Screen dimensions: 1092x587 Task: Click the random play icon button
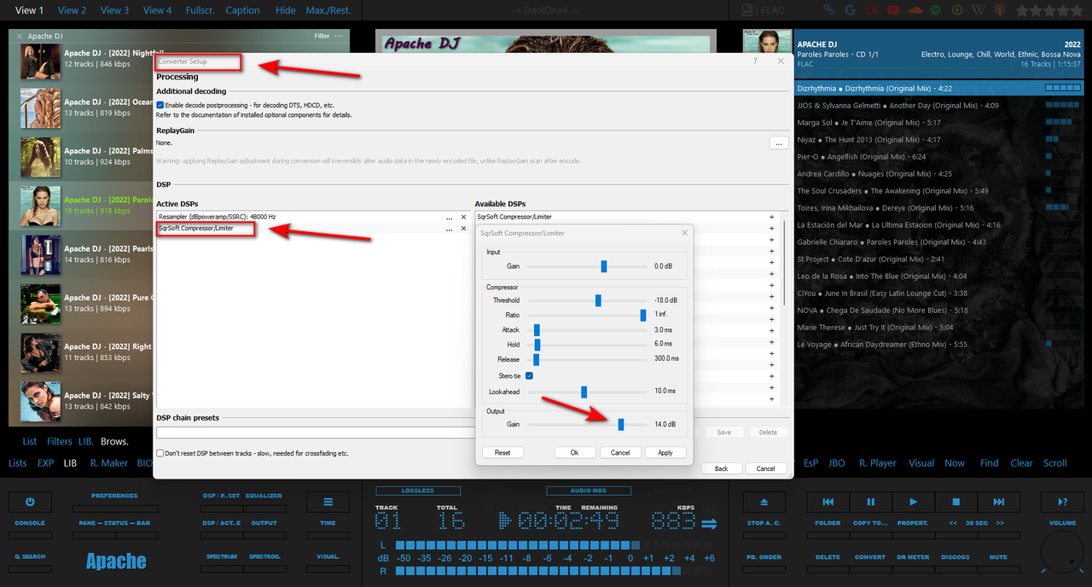(1062, 503)
